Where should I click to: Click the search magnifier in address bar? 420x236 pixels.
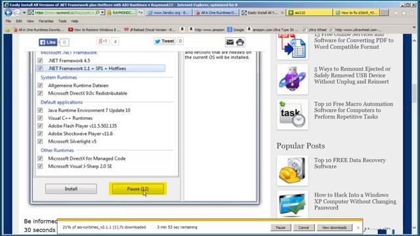point(98,12)
